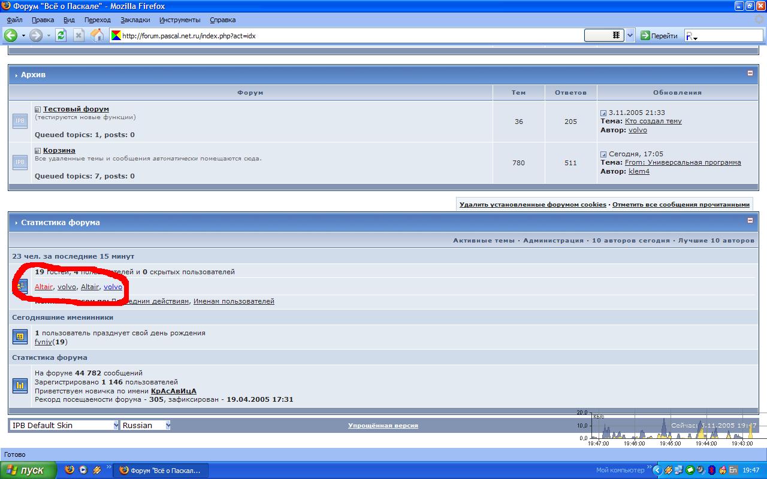Collapse the Статистика форума section
Image resolution: width=767 pixels, height=479 pixels.
click(x=750, y=220)
